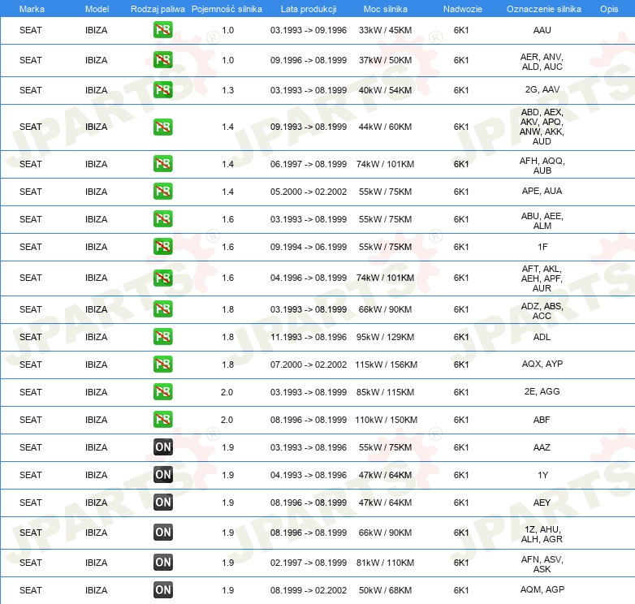Viewport: 635px width, 604px height.
Task: Select the PB icon in the APE, AUA row
Action: tap(163, 192)
